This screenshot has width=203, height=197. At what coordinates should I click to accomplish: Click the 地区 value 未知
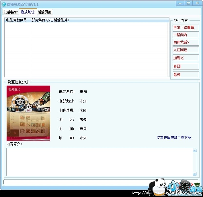coord(83,119)
